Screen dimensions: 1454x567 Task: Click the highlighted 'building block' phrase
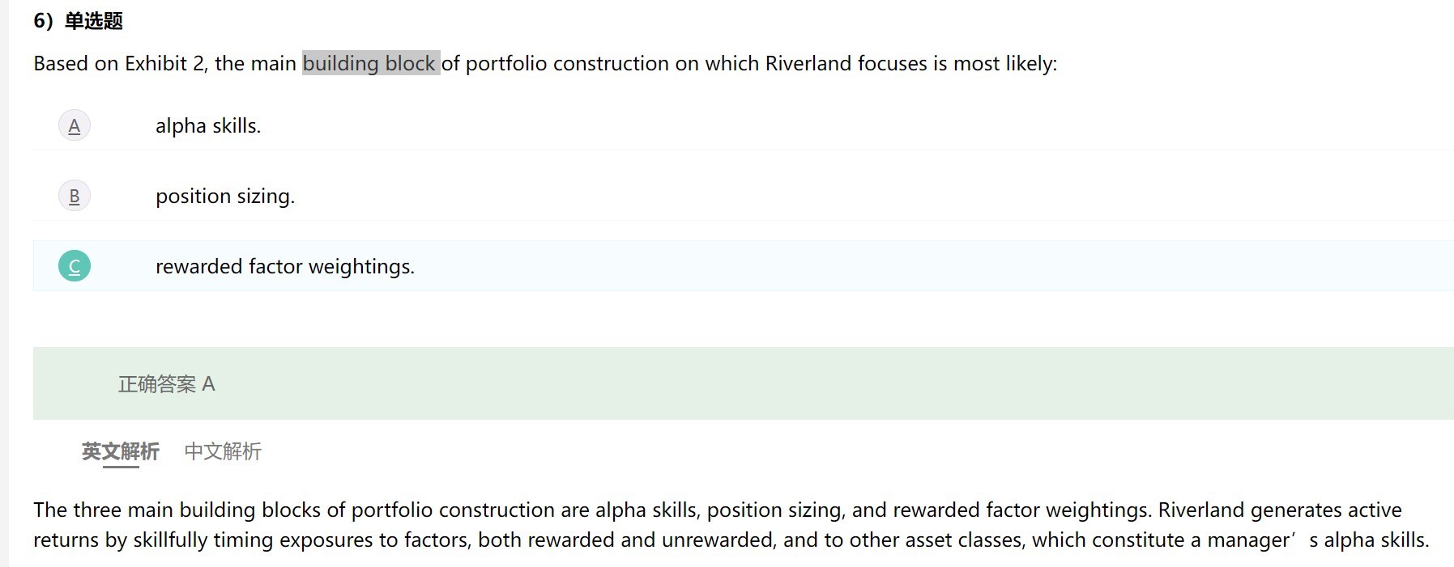point(371,63)
